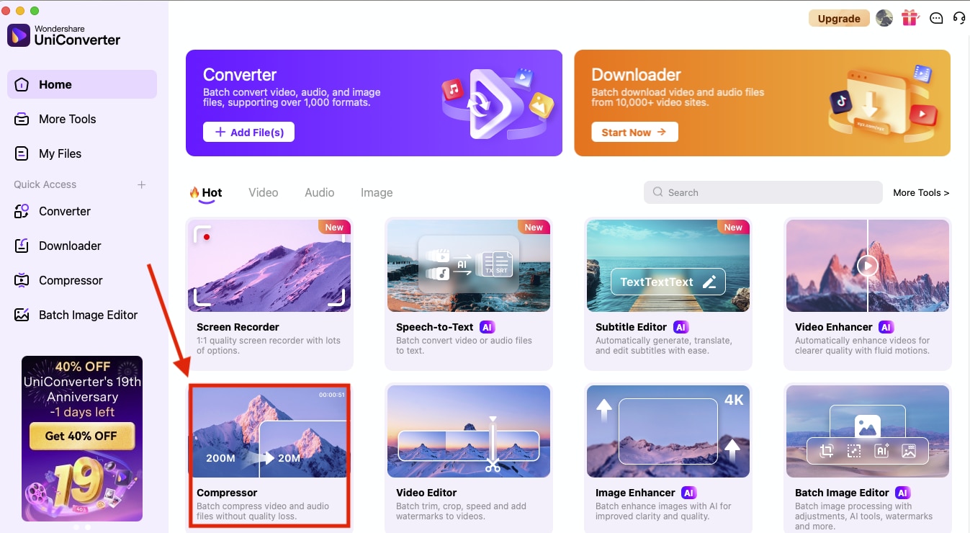Click the Upgrade button
Viewport: 970px width, 533px height.
838,17
